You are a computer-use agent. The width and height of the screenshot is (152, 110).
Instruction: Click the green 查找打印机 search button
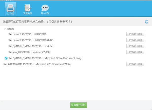point(79,105)
